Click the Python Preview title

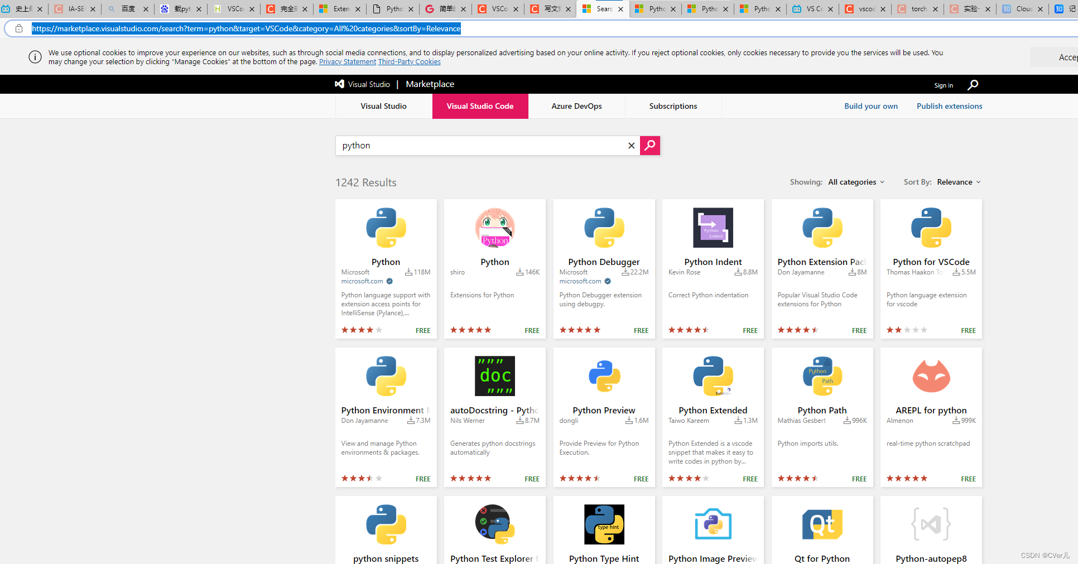[604, 411]
